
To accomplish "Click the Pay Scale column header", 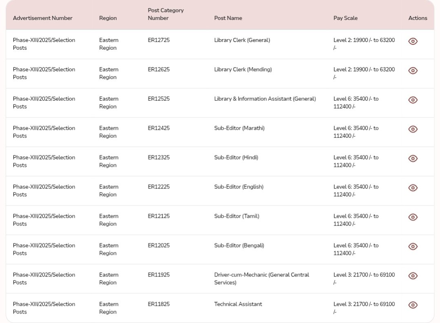I will click(345, 18).
